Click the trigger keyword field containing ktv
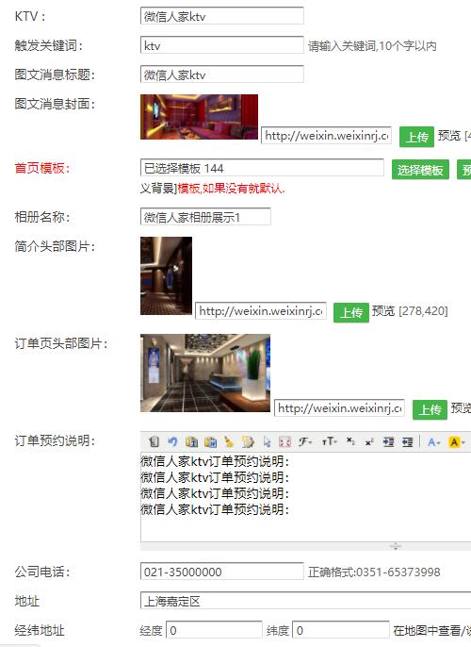This screenshot has width=471, height=647. tap(222, 45)
